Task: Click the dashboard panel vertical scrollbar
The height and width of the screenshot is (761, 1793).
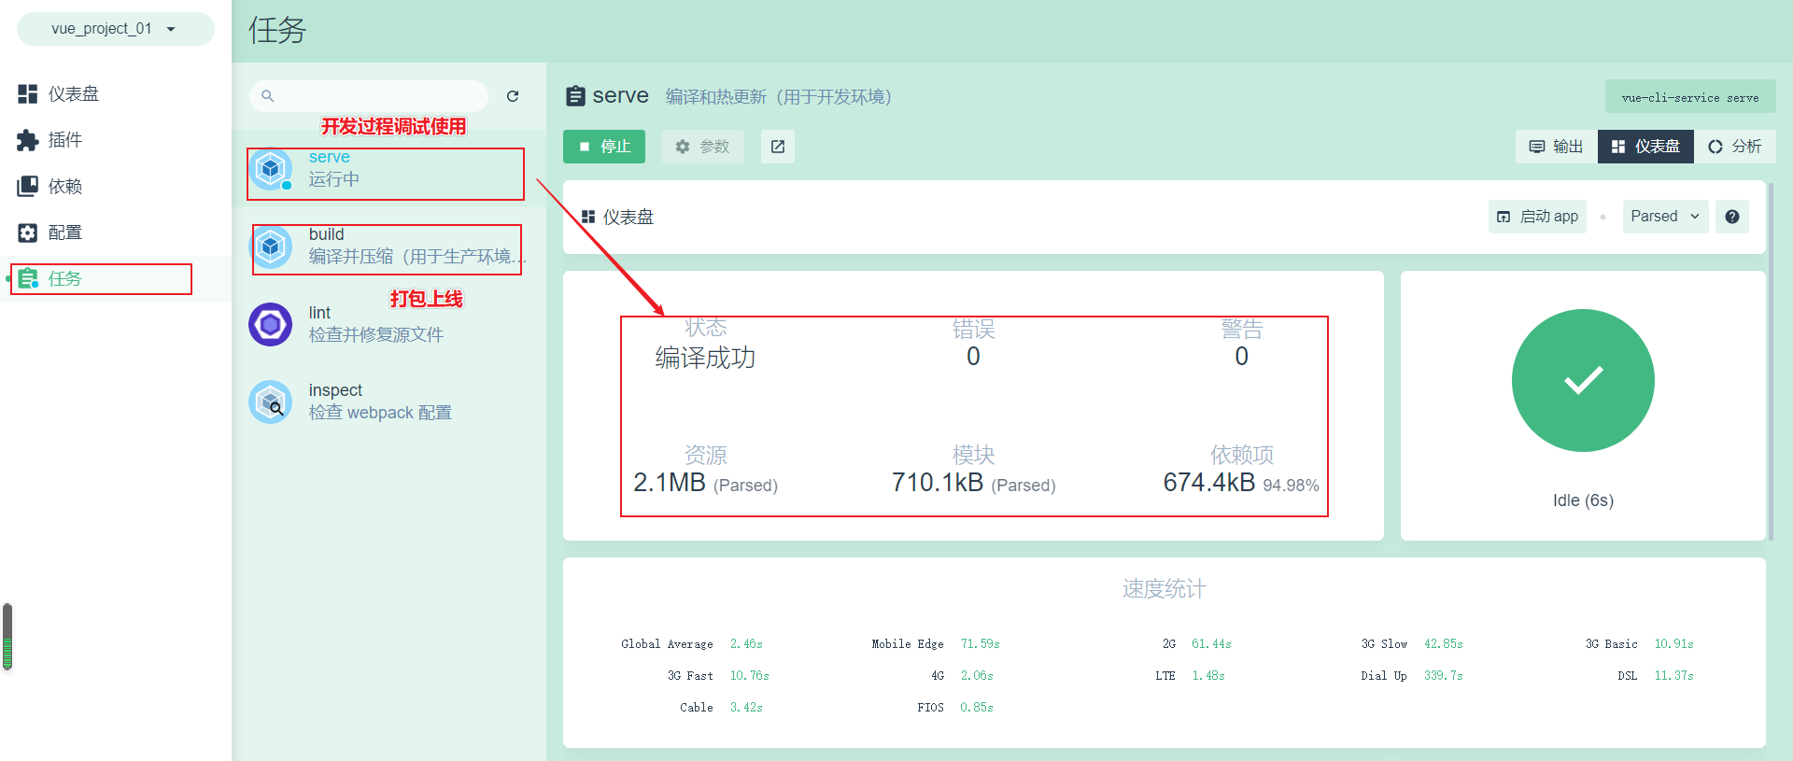Action: click(1771, 361)
